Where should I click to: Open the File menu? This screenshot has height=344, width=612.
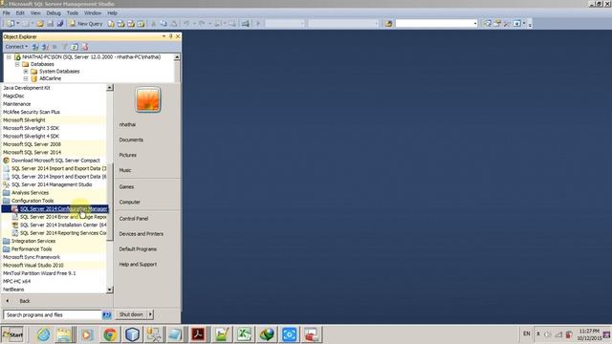coord(7,12)
